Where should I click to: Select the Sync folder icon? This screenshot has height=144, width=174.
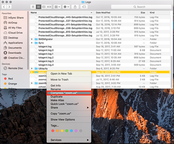coord(36,43)
